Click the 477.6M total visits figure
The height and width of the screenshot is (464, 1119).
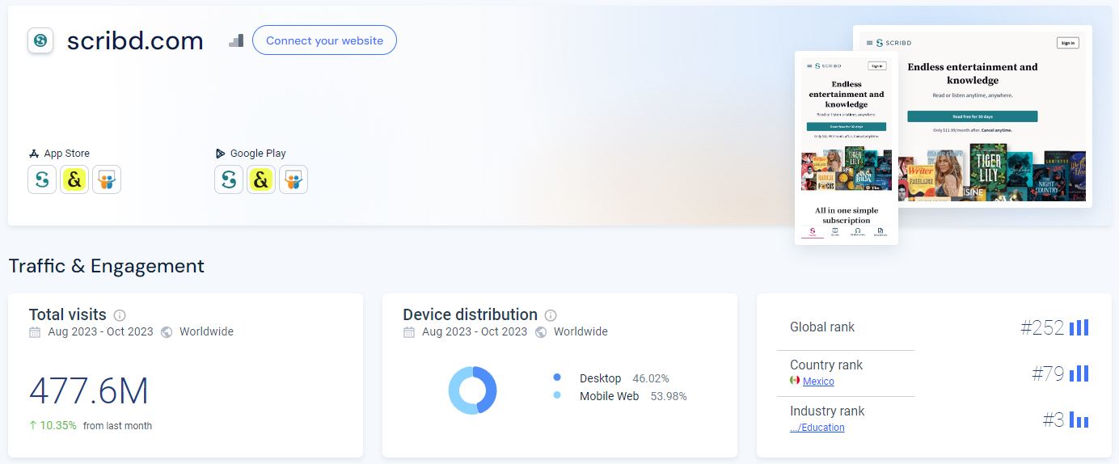[89, 392]
